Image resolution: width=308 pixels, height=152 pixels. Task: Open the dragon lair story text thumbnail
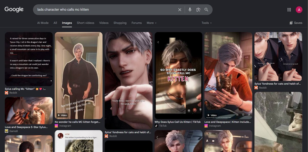29,59
